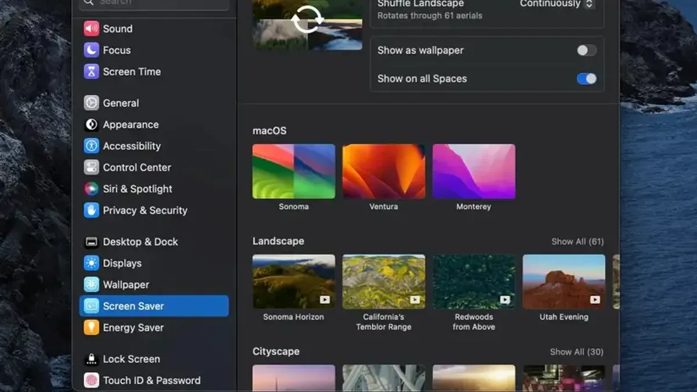Click video badge on Temblor Range thumbnail
The height and width of the screenshot is (392, 697).
pos(415,300)
